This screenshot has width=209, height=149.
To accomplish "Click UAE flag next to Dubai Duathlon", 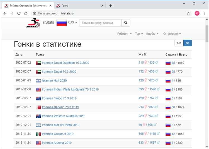I will point(38,63).
